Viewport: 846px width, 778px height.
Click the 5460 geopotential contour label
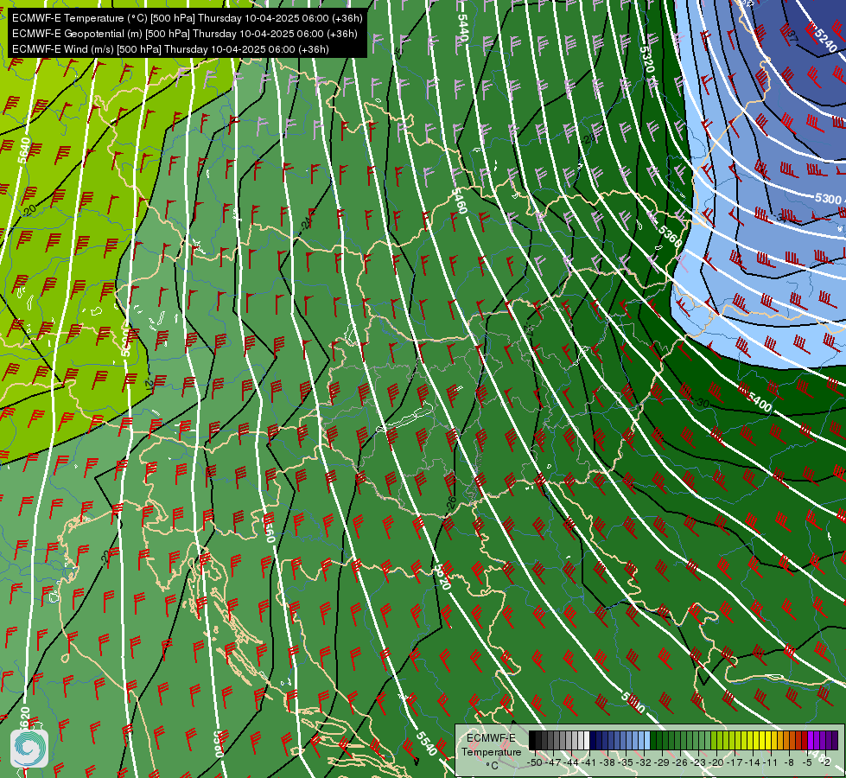tap(459, 201)
